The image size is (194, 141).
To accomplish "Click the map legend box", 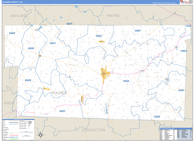I will (x=18, y=130).
